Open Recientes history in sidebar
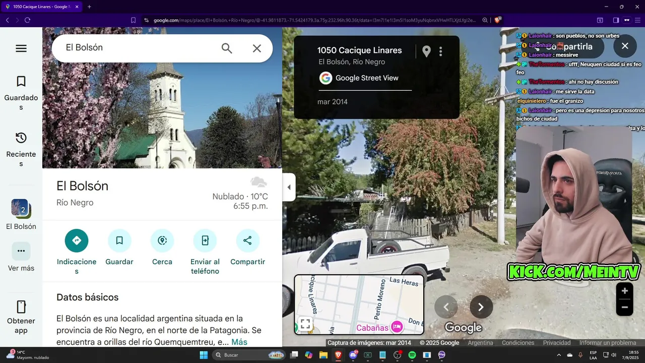This screenshot has width=645, height=363. (21, 150)
